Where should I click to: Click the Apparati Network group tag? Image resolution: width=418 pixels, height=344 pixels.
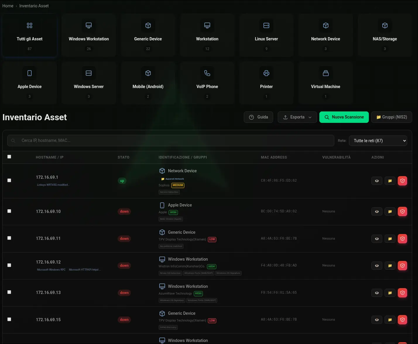pyautogui.click(x=173, y=179)
